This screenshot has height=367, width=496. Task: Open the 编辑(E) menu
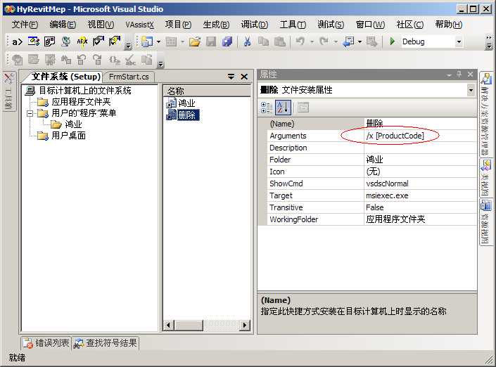point(63,25)
